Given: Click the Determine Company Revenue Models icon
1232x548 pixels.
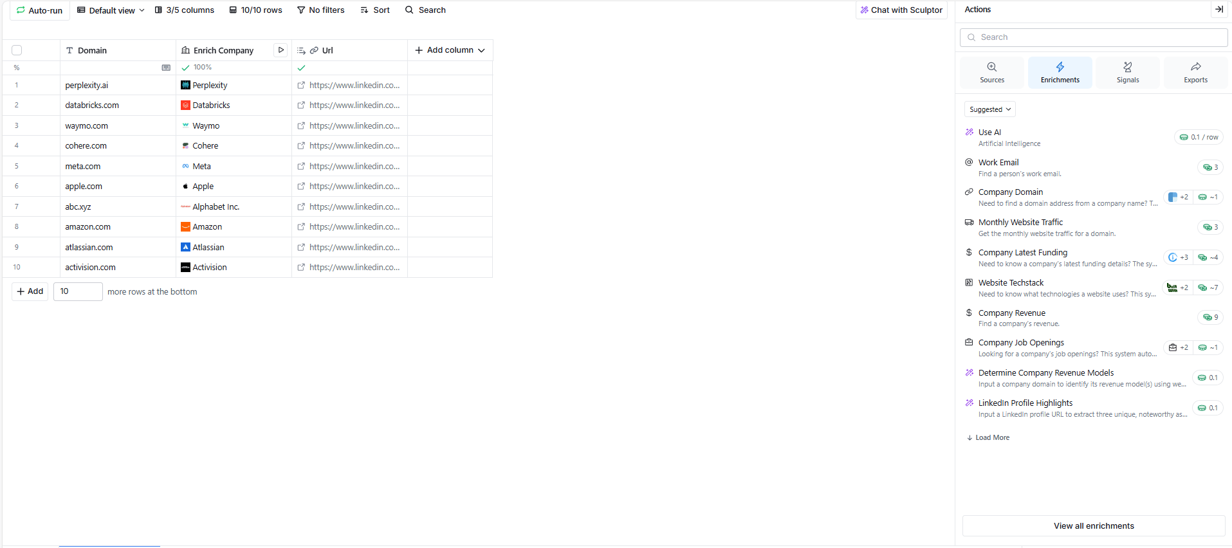Looking at the screenshot, I should pos(970,372).
